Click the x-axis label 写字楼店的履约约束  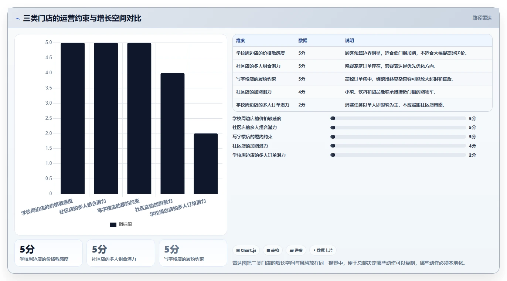(118, 206)
